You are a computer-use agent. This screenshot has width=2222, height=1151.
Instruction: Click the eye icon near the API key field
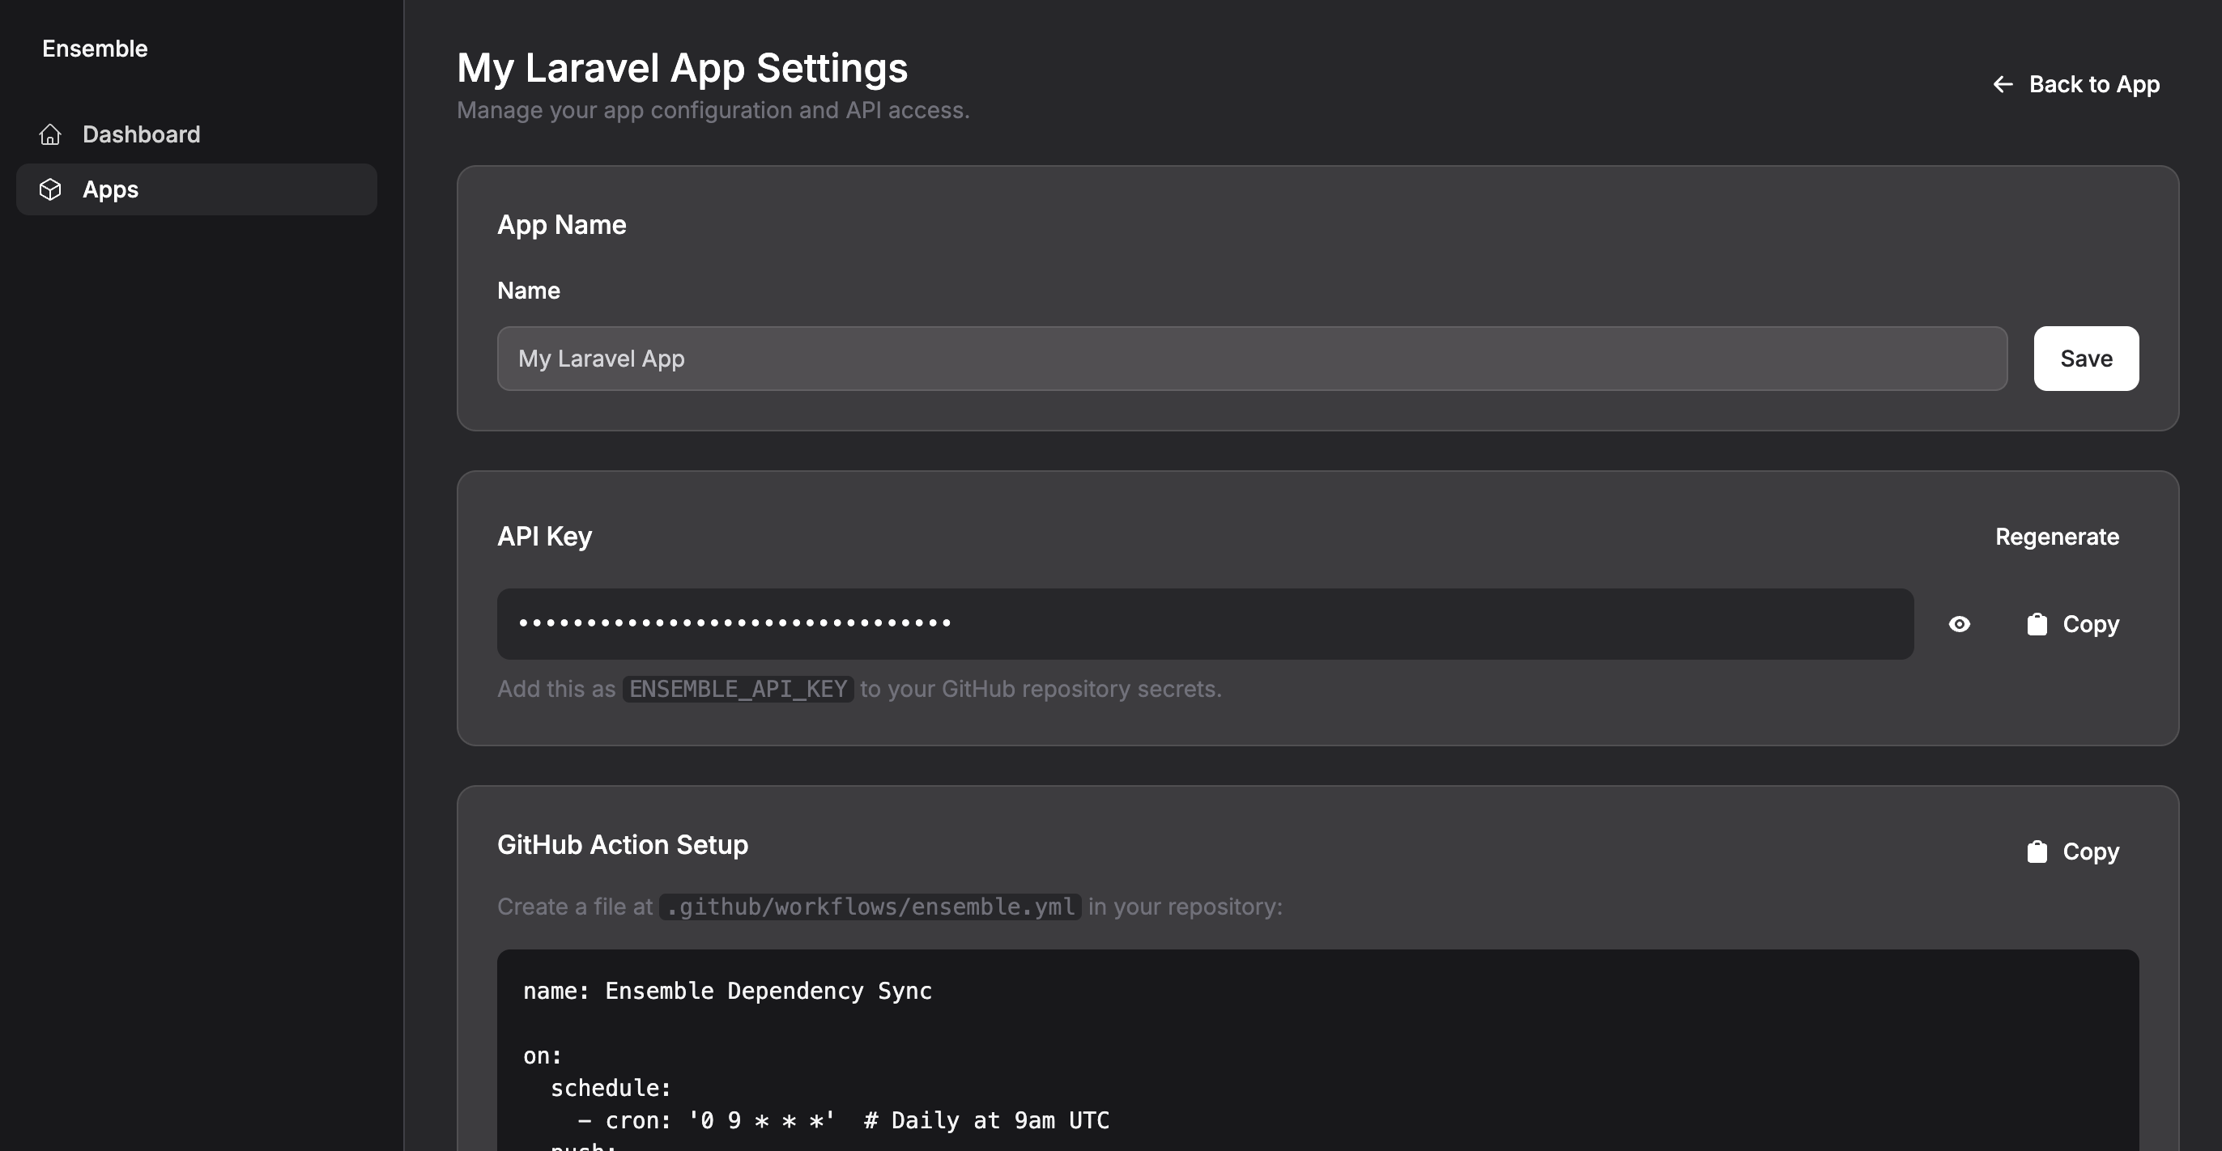pos(1960,623)
